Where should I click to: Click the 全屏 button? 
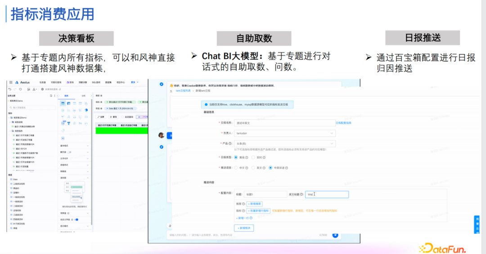point(101,117)
